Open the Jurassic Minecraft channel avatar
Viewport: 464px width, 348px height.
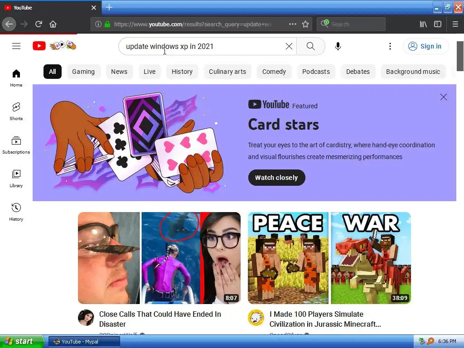pyautogui.click(x=256, y=318)
